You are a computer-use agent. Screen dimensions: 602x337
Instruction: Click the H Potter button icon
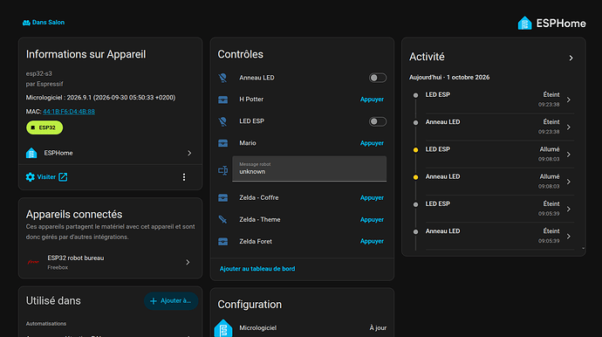point(222,100)
